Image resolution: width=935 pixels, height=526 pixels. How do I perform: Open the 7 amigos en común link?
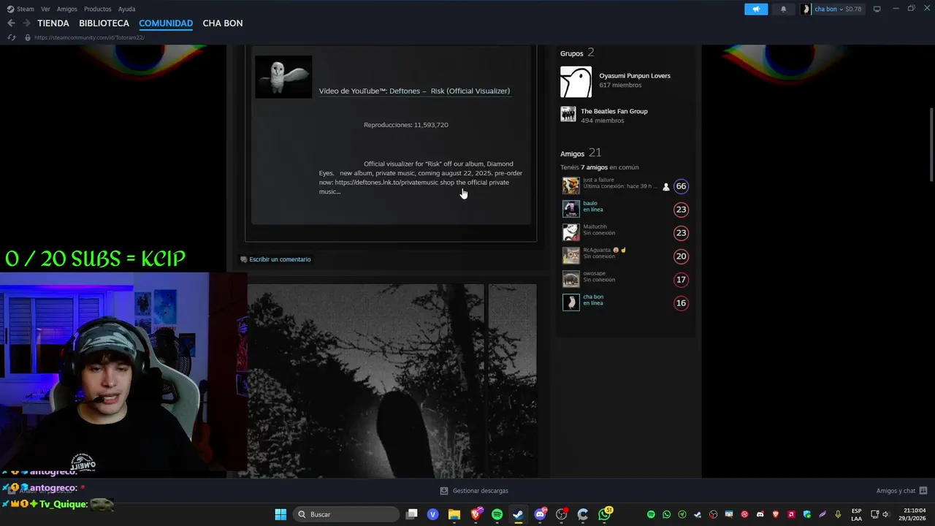pos(594,167)
